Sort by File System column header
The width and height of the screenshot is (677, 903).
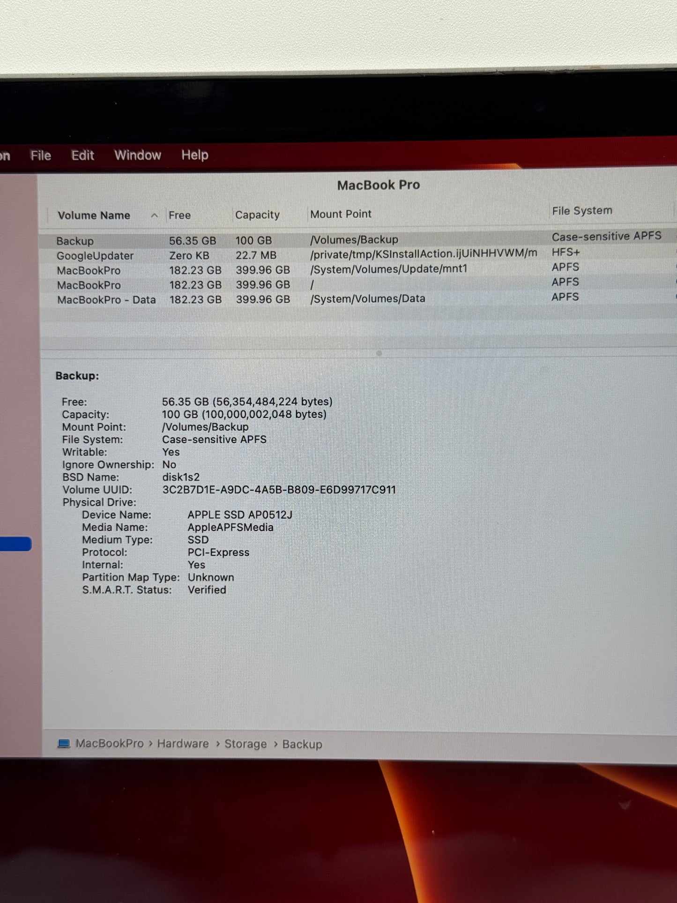pos(582,211)
